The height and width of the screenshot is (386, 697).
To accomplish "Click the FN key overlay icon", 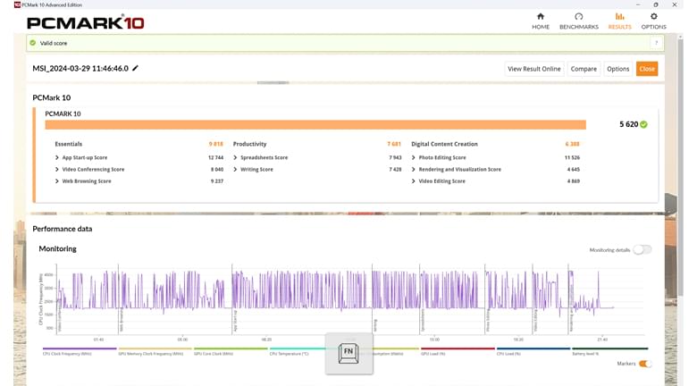I will 348,354.
